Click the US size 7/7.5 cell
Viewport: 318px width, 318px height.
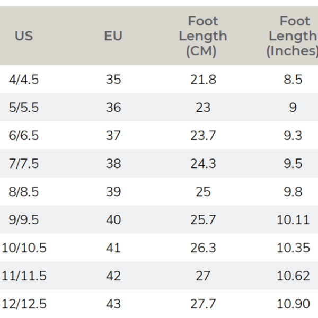point(24,164)
